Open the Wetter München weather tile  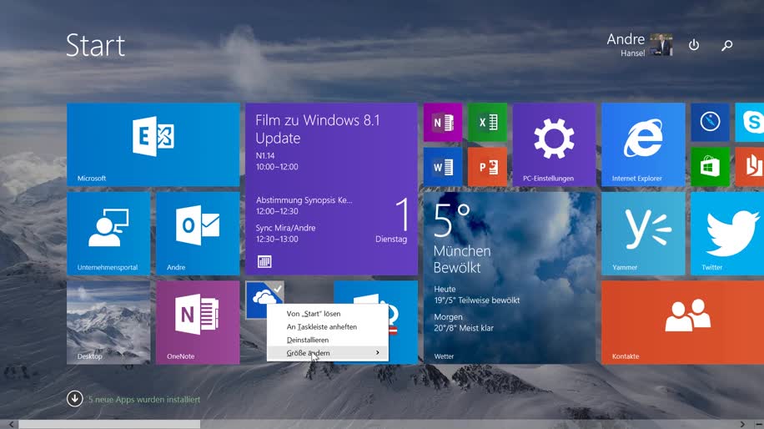510,278
